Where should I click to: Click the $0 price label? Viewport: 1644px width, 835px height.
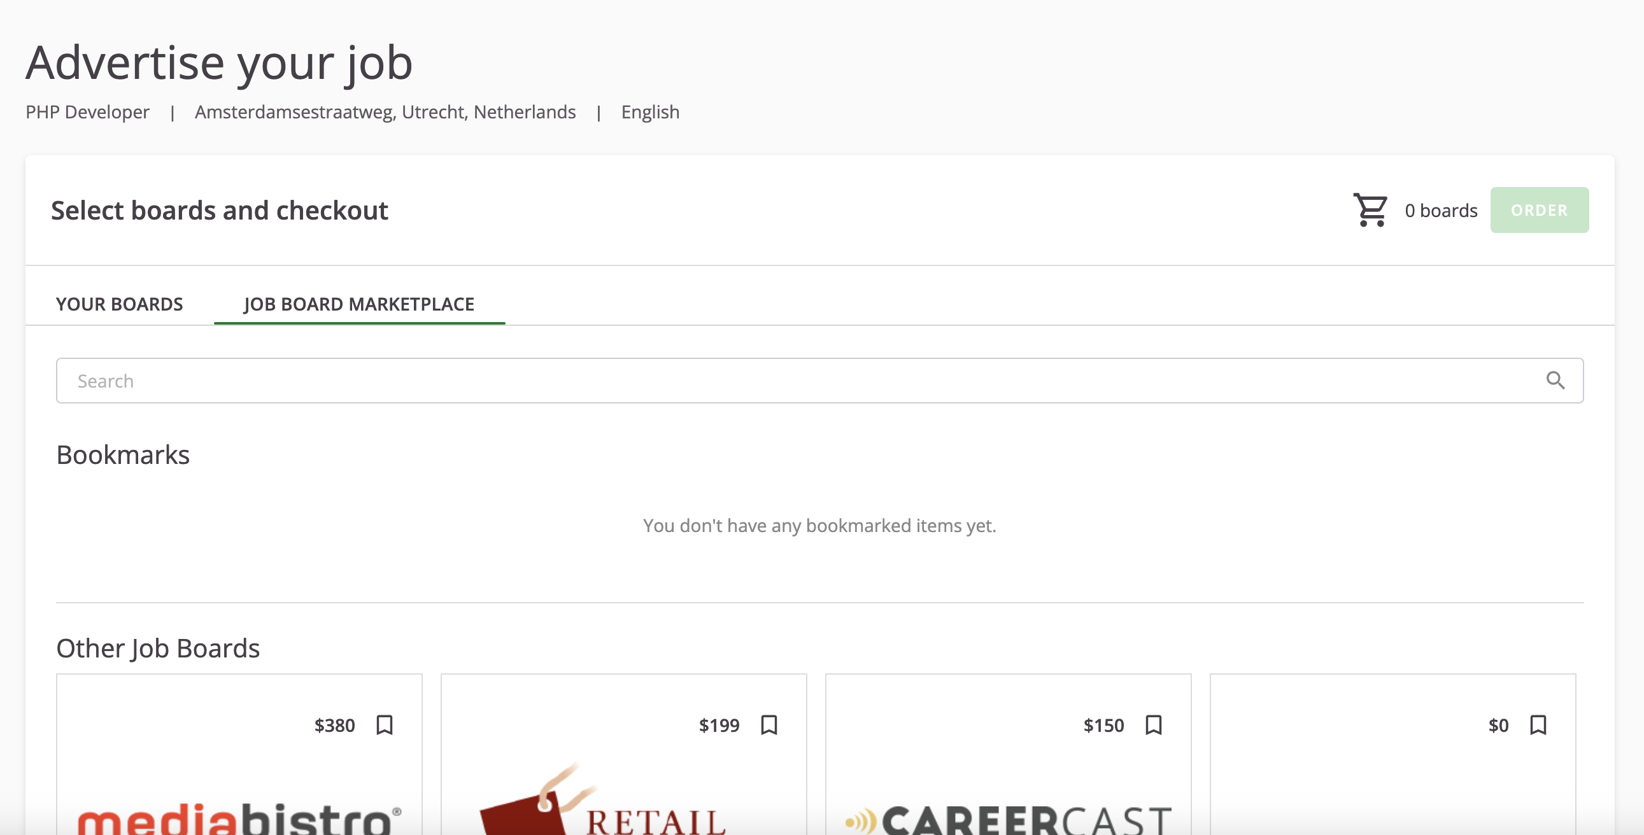pos(1498,726)
